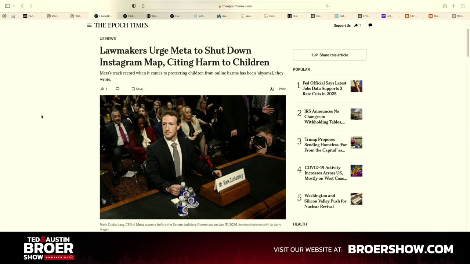Switch to the 'On...' tab
The height and width of the screenshot is (264, 470).
pos(317,16)
